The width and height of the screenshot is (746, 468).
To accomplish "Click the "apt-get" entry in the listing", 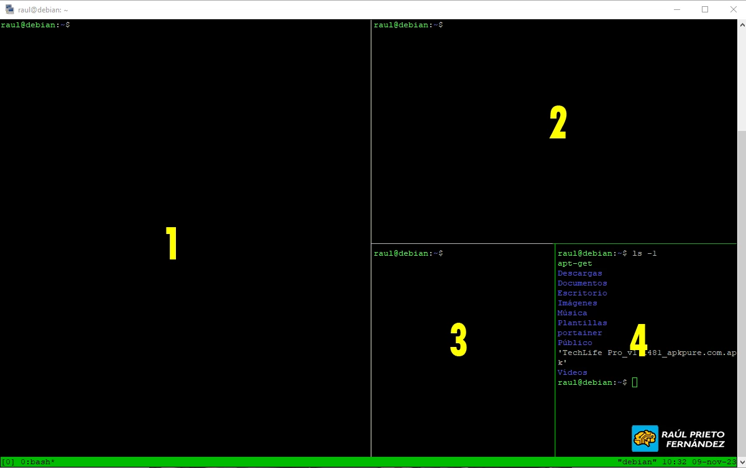I will pyautogui.click(x=575, y=263).
